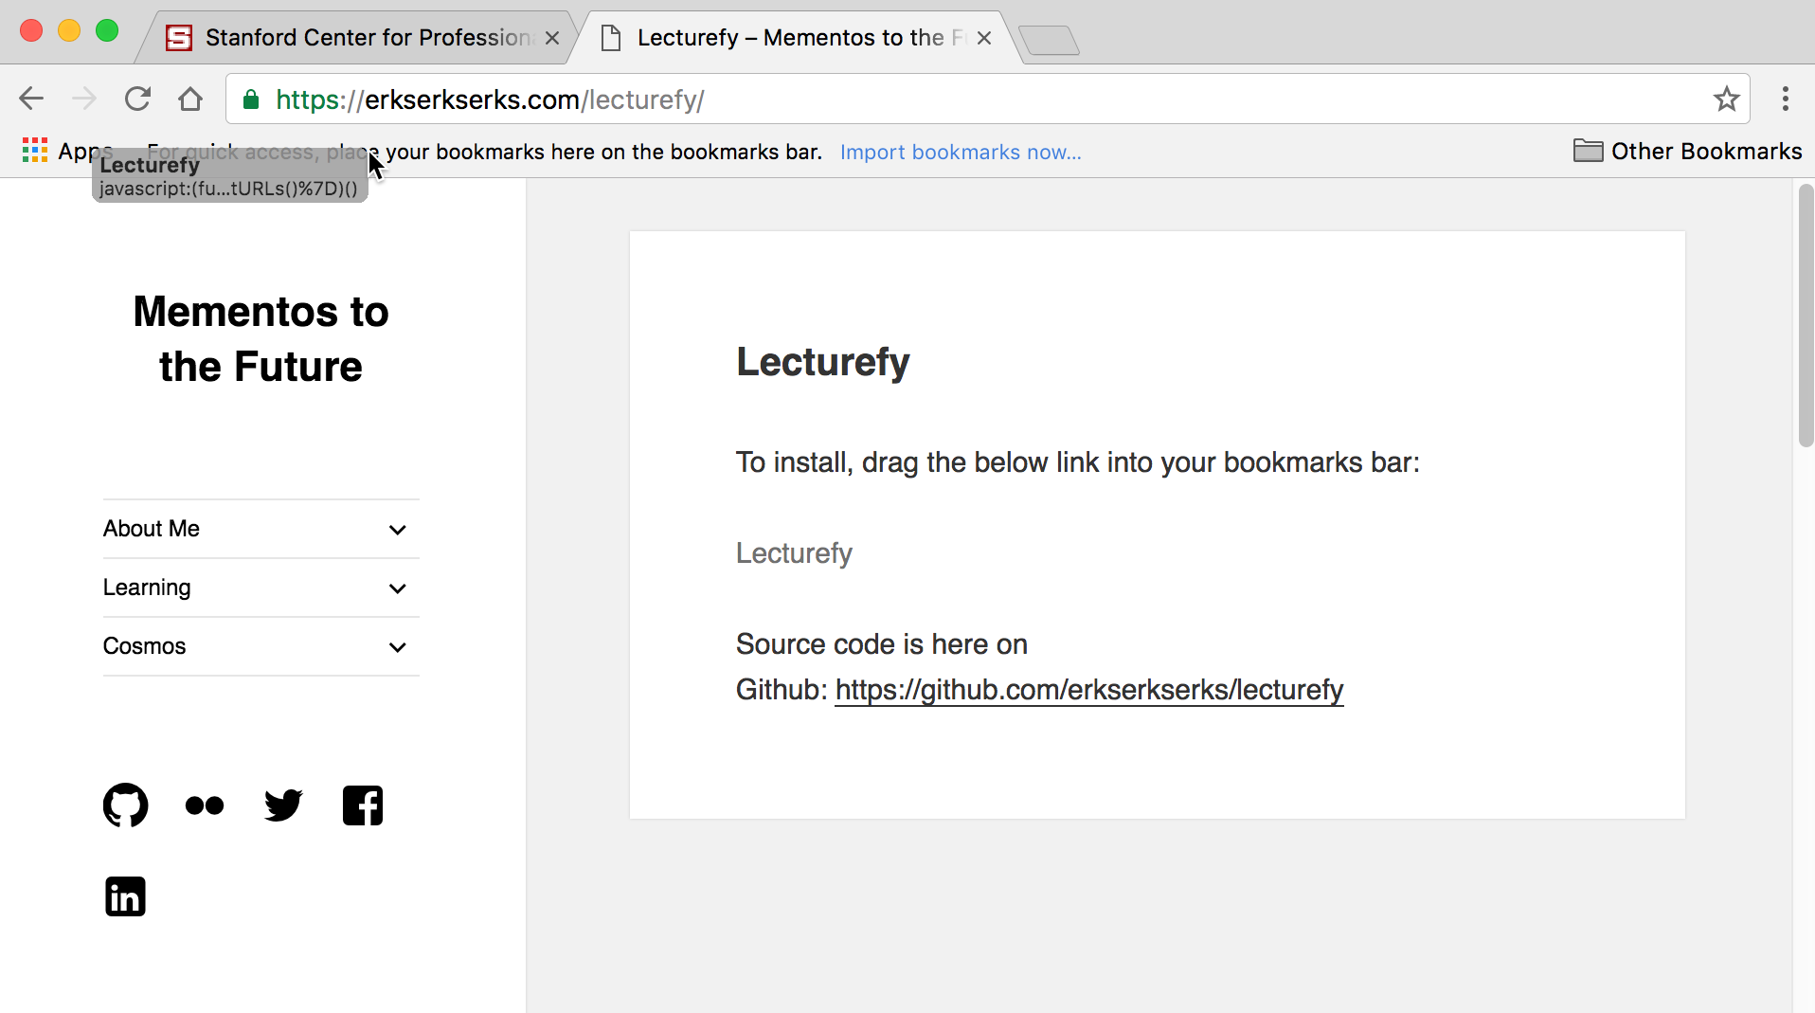Close the Stanford Center tab

[x=552, y=38]
